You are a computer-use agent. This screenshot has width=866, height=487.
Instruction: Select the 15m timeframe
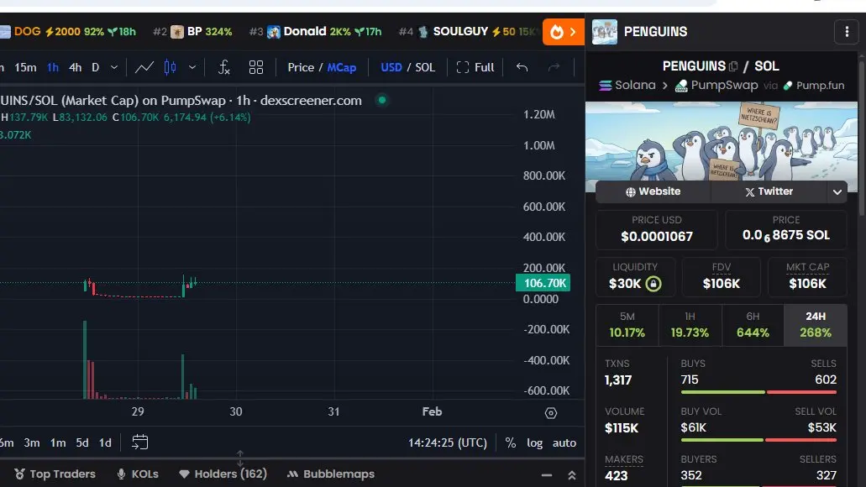(x=25, y=67)
